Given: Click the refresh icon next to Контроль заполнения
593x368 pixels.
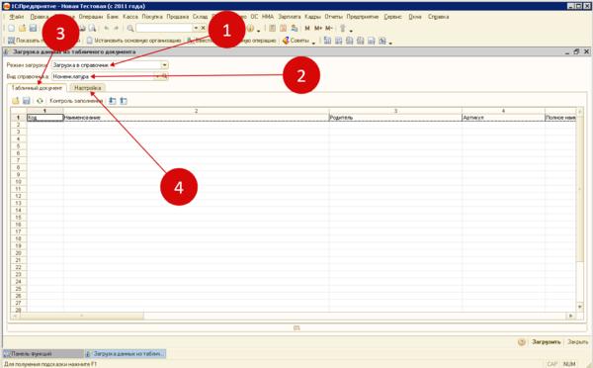Looking at the screenshot, I should point(40,101).
